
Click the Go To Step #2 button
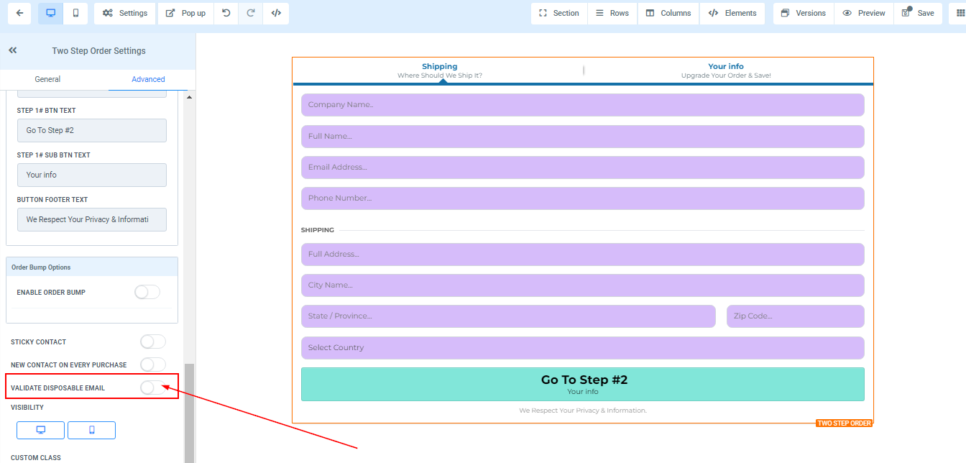(x=582, y=384)
